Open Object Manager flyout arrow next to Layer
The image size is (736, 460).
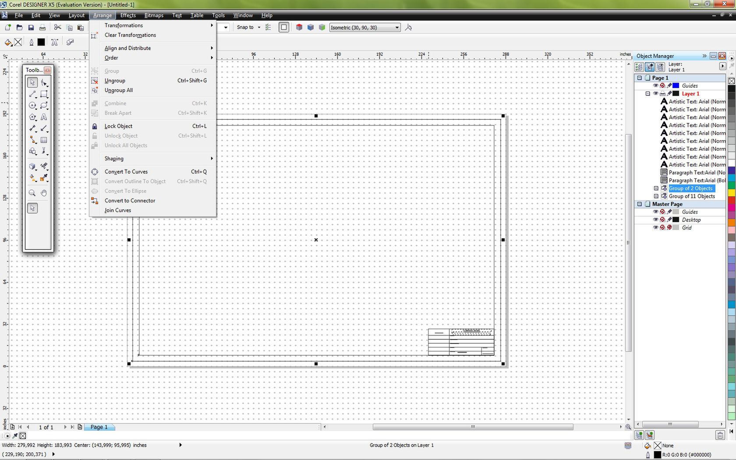pyautogui.click(x=722, y=66)
